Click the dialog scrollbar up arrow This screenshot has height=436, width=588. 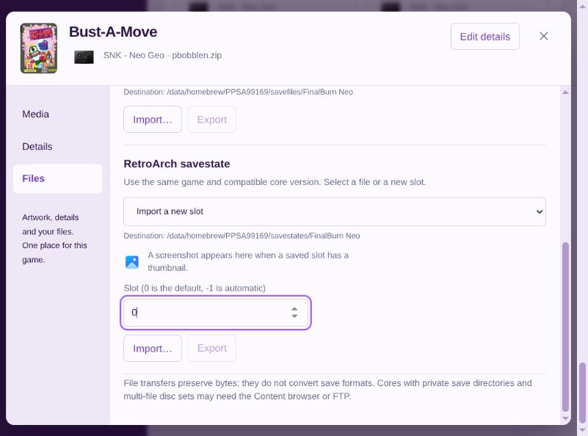click(565, 92)
